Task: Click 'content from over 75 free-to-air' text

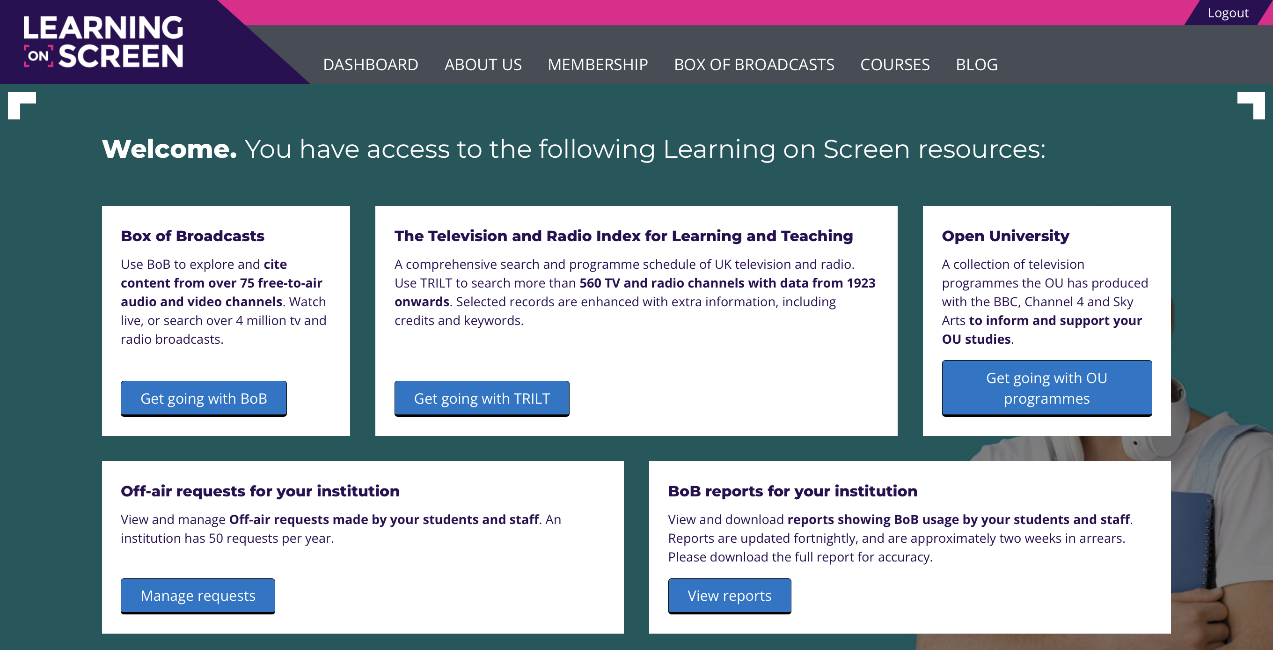Action: pos(221,283)
